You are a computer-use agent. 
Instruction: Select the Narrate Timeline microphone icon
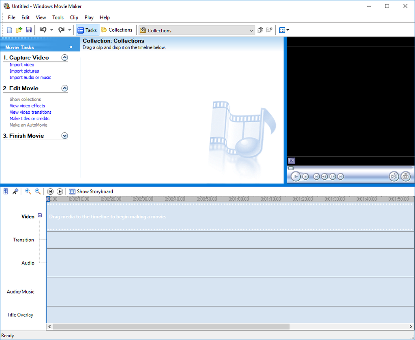15,191
